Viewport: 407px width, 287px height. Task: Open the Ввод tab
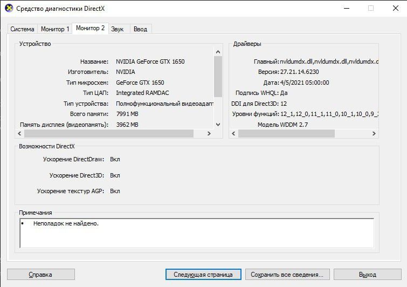pyautogui.click(x=140, y=29)
